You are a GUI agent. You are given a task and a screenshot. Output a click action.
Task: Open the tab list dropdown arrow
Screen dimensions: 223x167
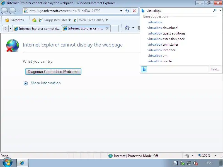point(10,29)
